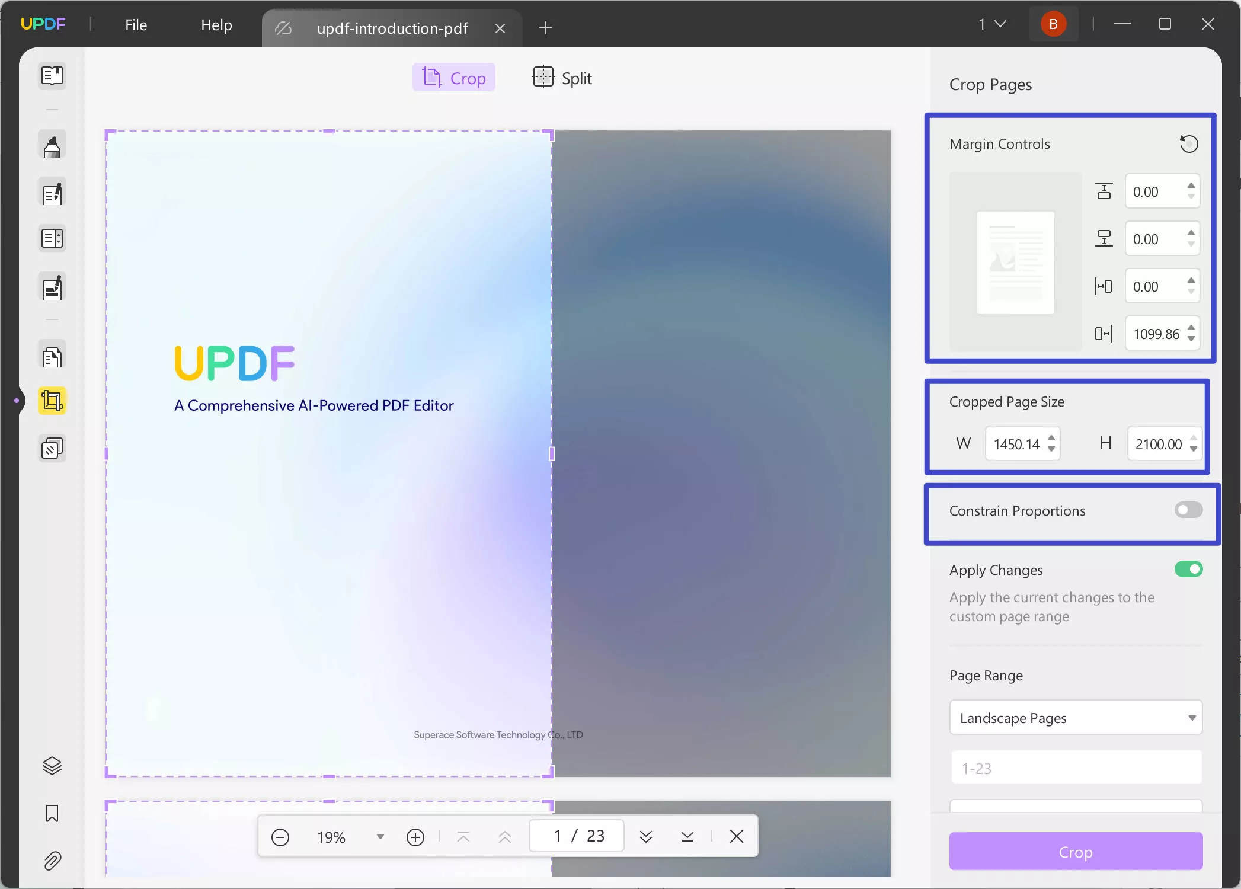Decrease the bottom margin value

1191,245
